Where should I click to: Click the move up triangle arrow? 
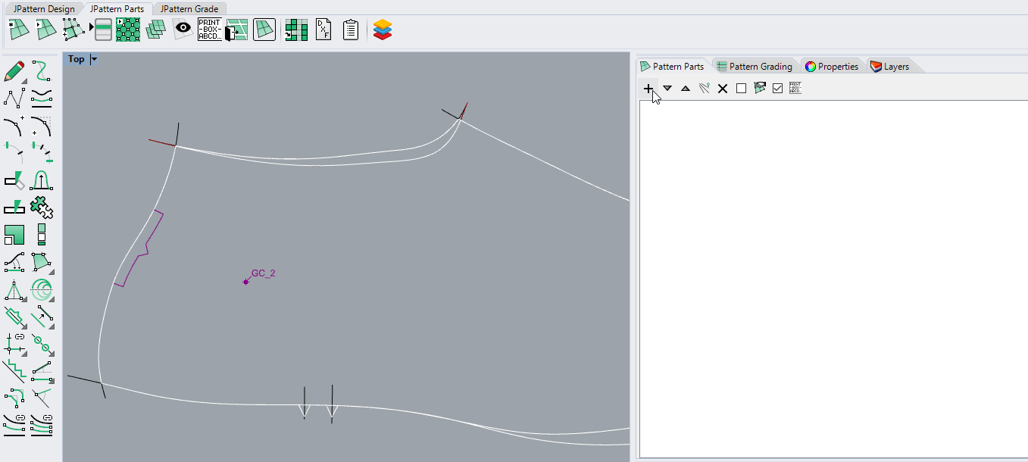pos(686,89)
